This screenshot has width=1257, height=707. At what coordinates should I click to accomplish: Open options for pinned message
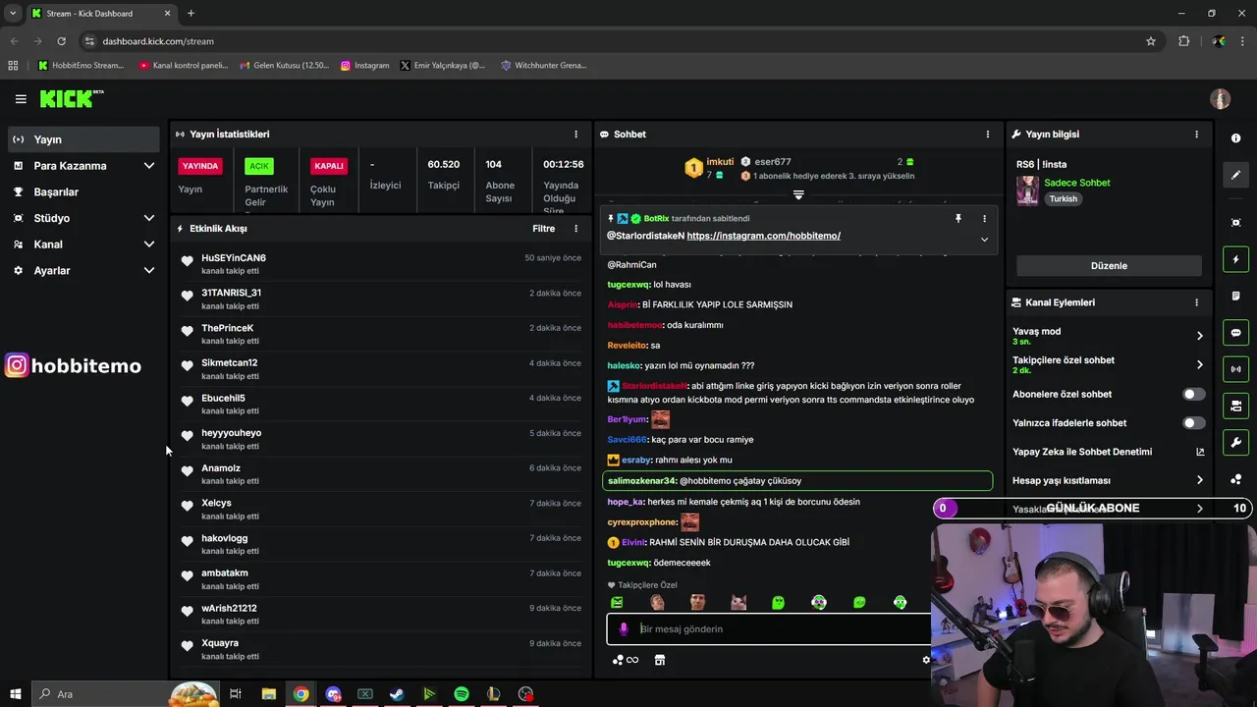984,218
